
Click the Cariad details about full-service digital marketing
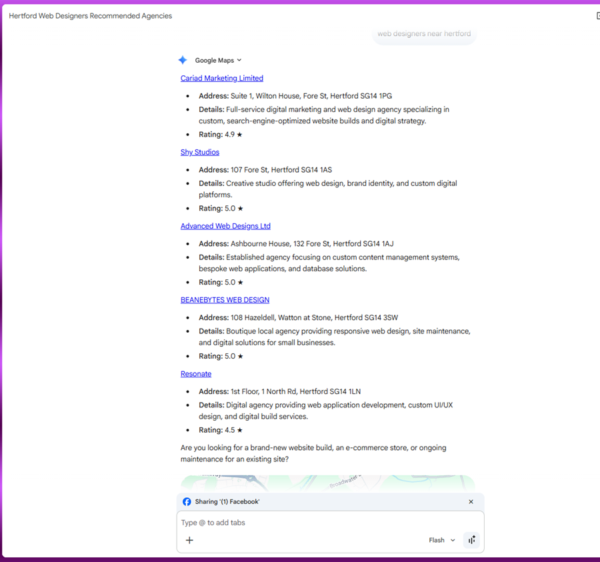[x=324, y=115]
